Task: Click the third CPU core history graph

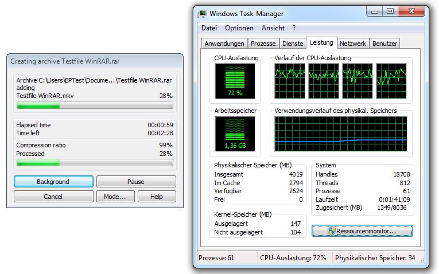Action: pyautogui.click(x=358, y=81)
